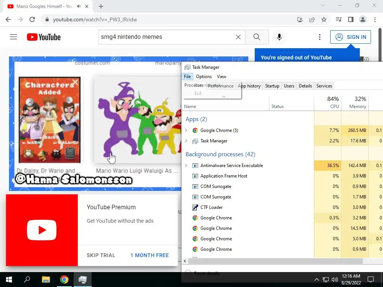The image size is (383, 287).
Task: Open Chrome media controls icon
Action: 339,19
